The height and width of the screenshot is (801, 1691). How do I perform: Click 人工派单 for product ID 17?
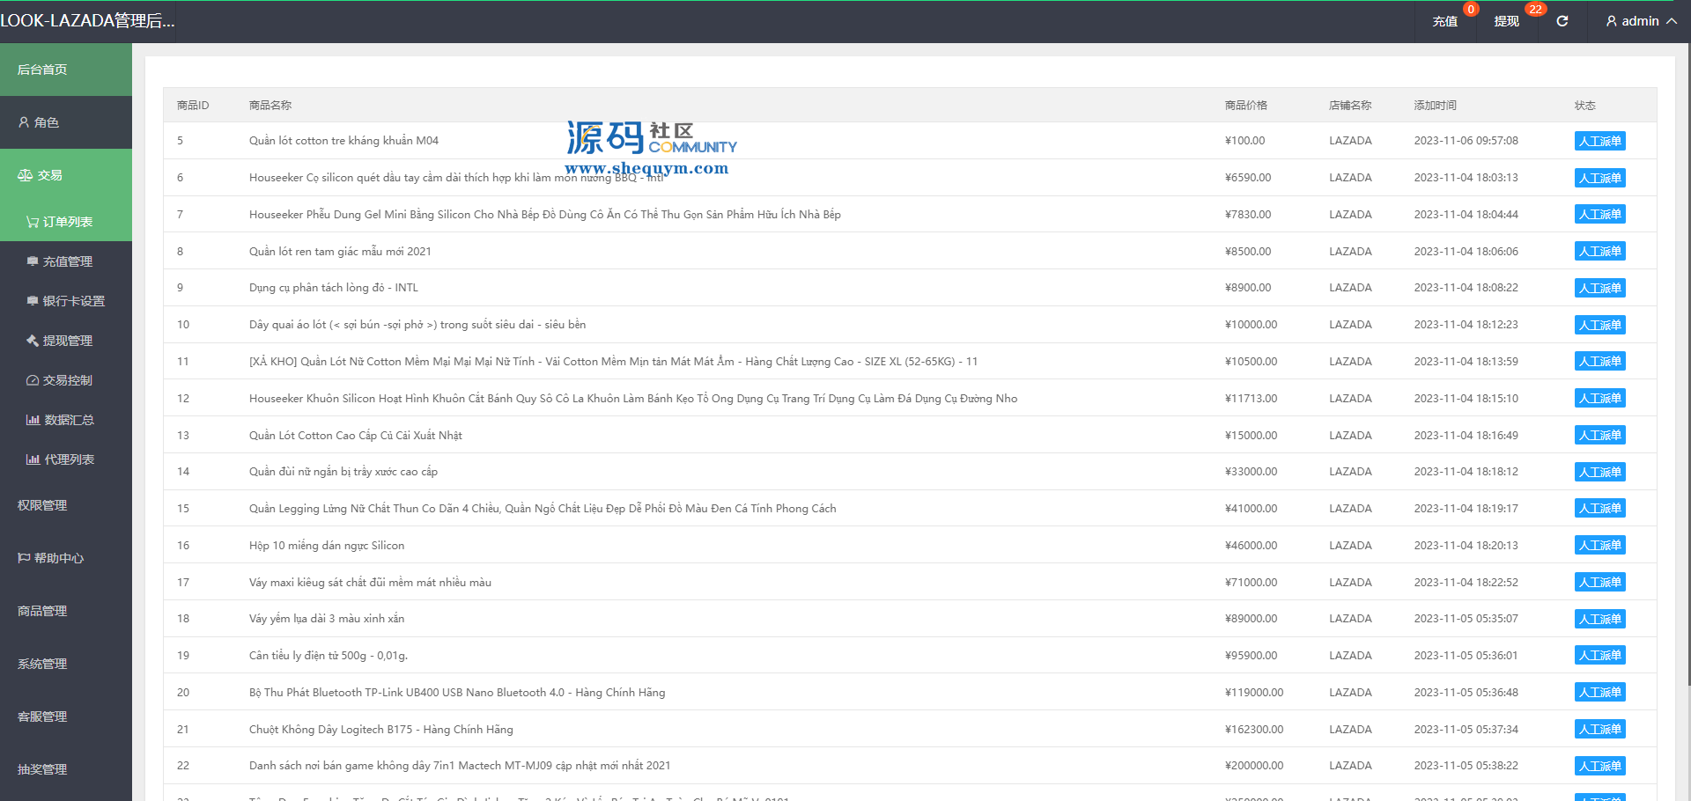pos(1599,582)
